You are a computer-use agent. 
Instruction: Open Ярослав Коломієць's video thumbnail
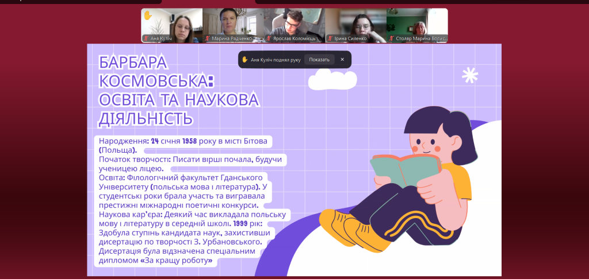pos(294,23)
